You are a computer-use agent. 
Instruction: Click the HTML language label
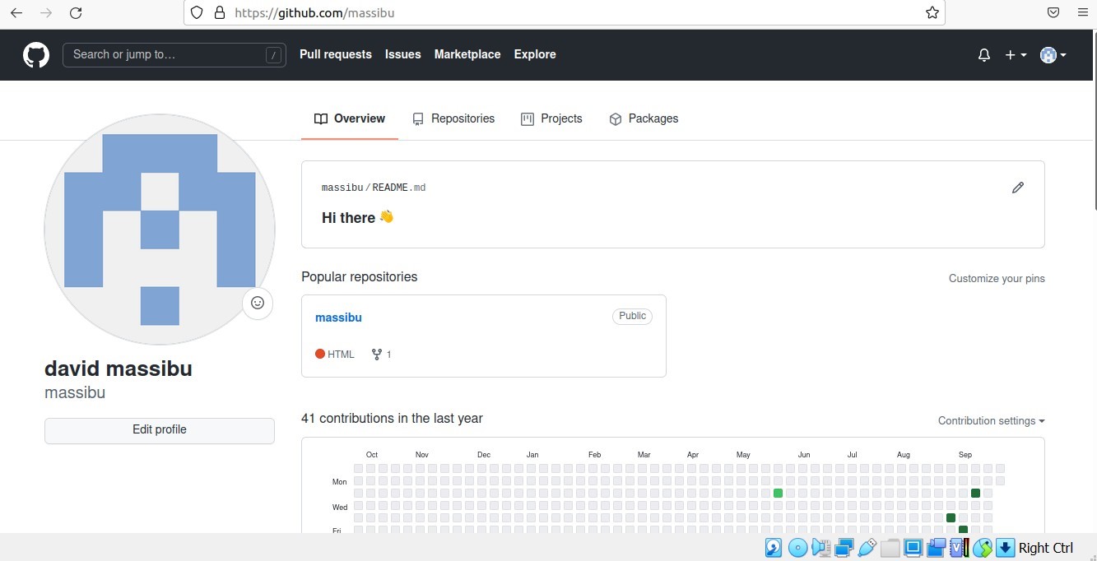[x=341, y=355]
